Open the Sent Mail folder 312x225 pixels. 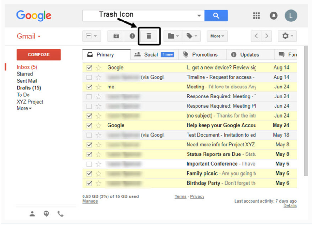tap(27, 81)
